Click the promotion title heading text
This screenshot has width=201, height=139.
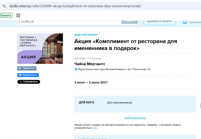126,45
